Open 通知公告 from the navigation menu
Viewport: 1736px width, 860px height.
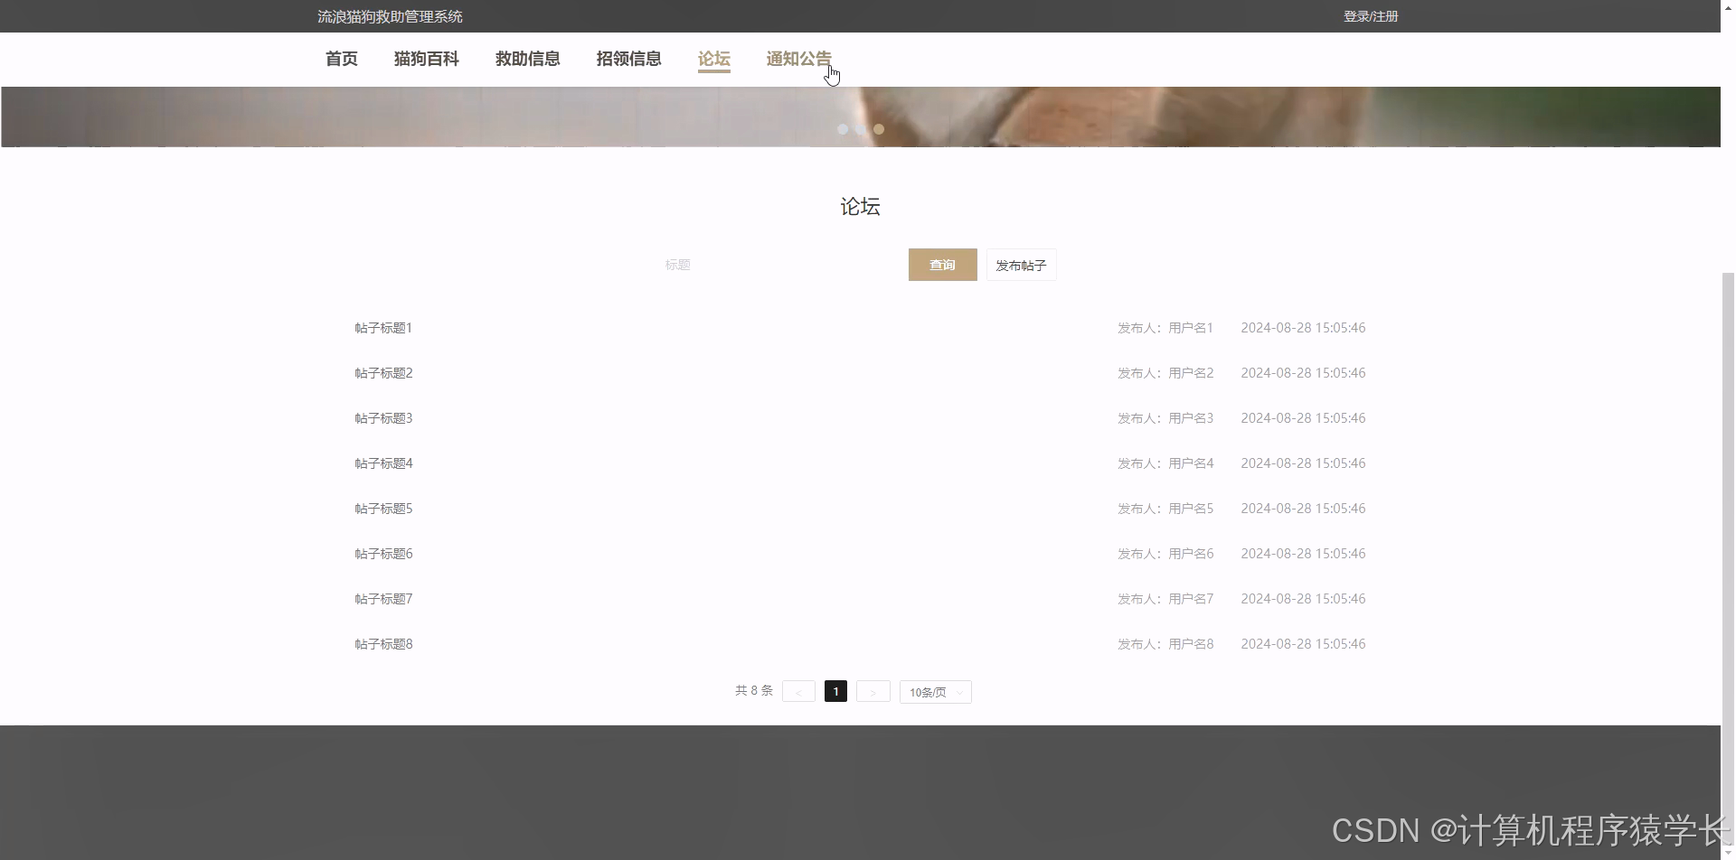click(797, 59)
